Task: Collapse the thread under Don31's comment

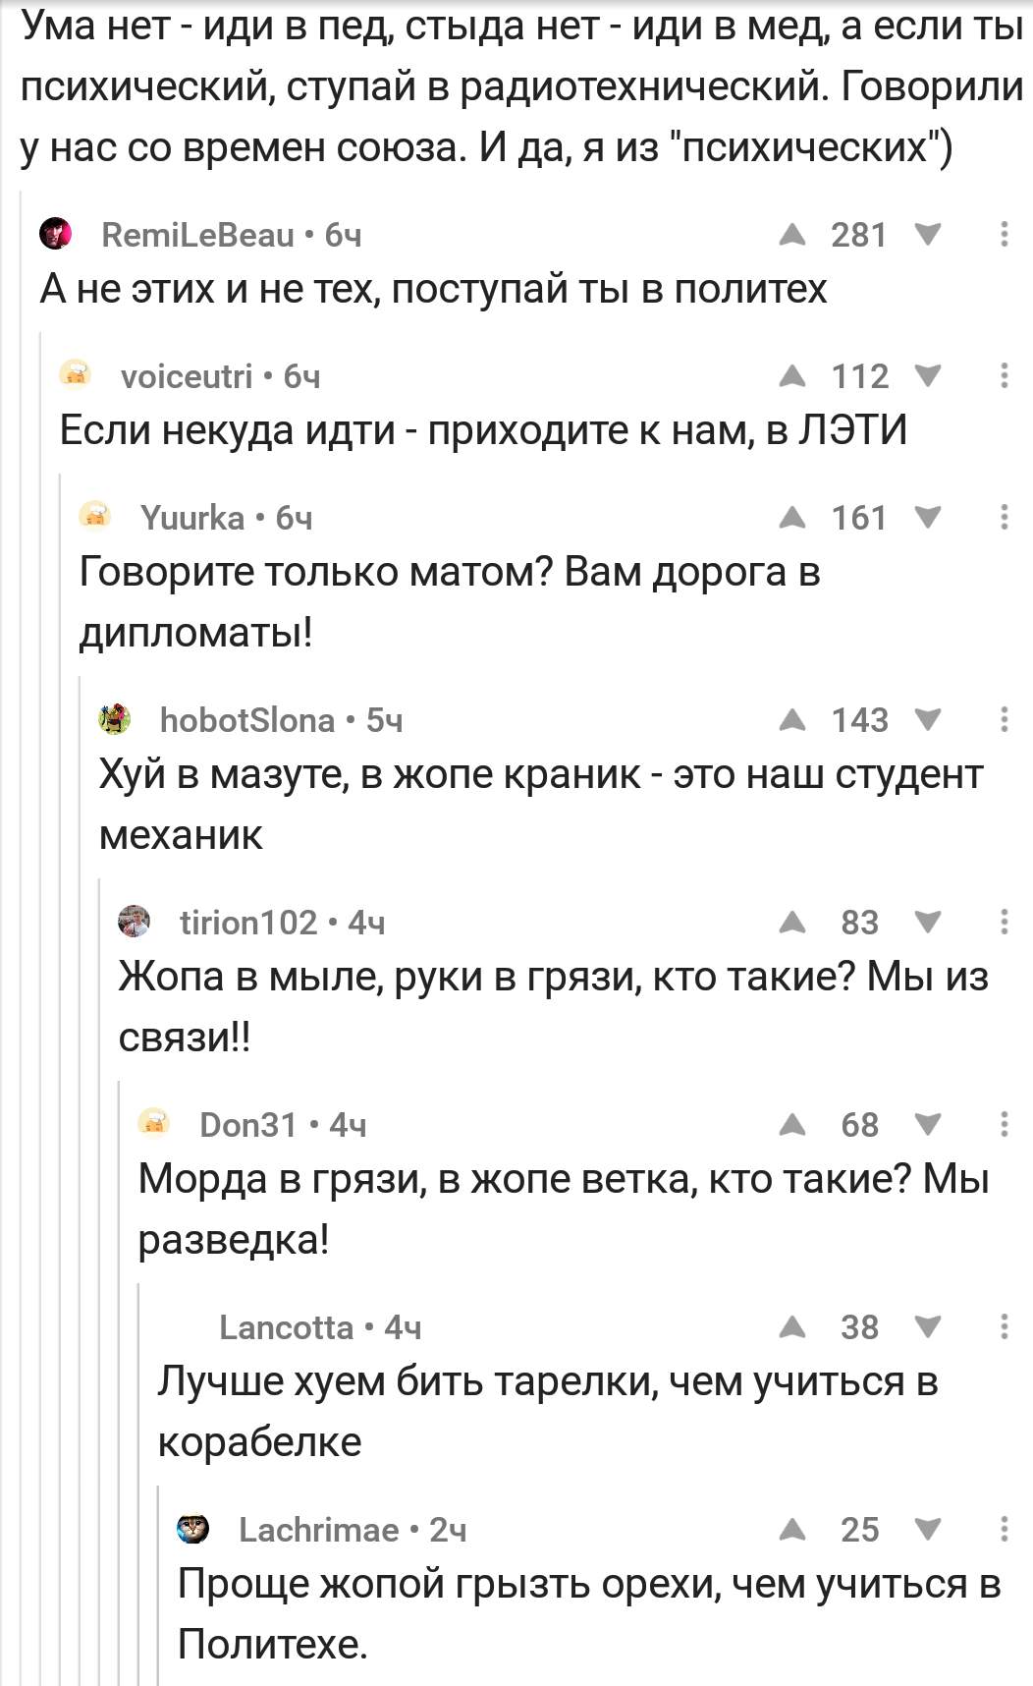Action: tap(138, 1474)
